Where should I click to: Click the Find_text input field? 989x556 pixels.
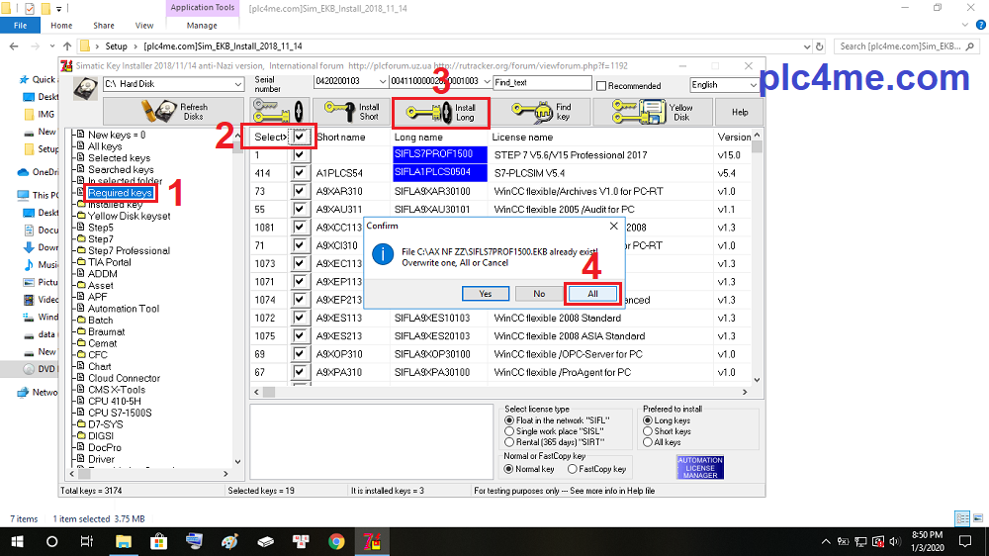coord(542,82)
